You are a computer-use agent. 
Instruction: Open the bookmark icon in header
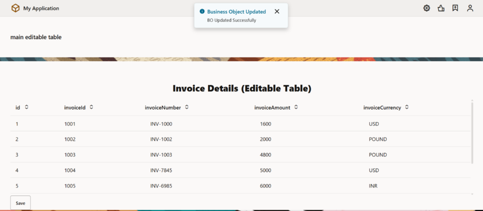455,8
